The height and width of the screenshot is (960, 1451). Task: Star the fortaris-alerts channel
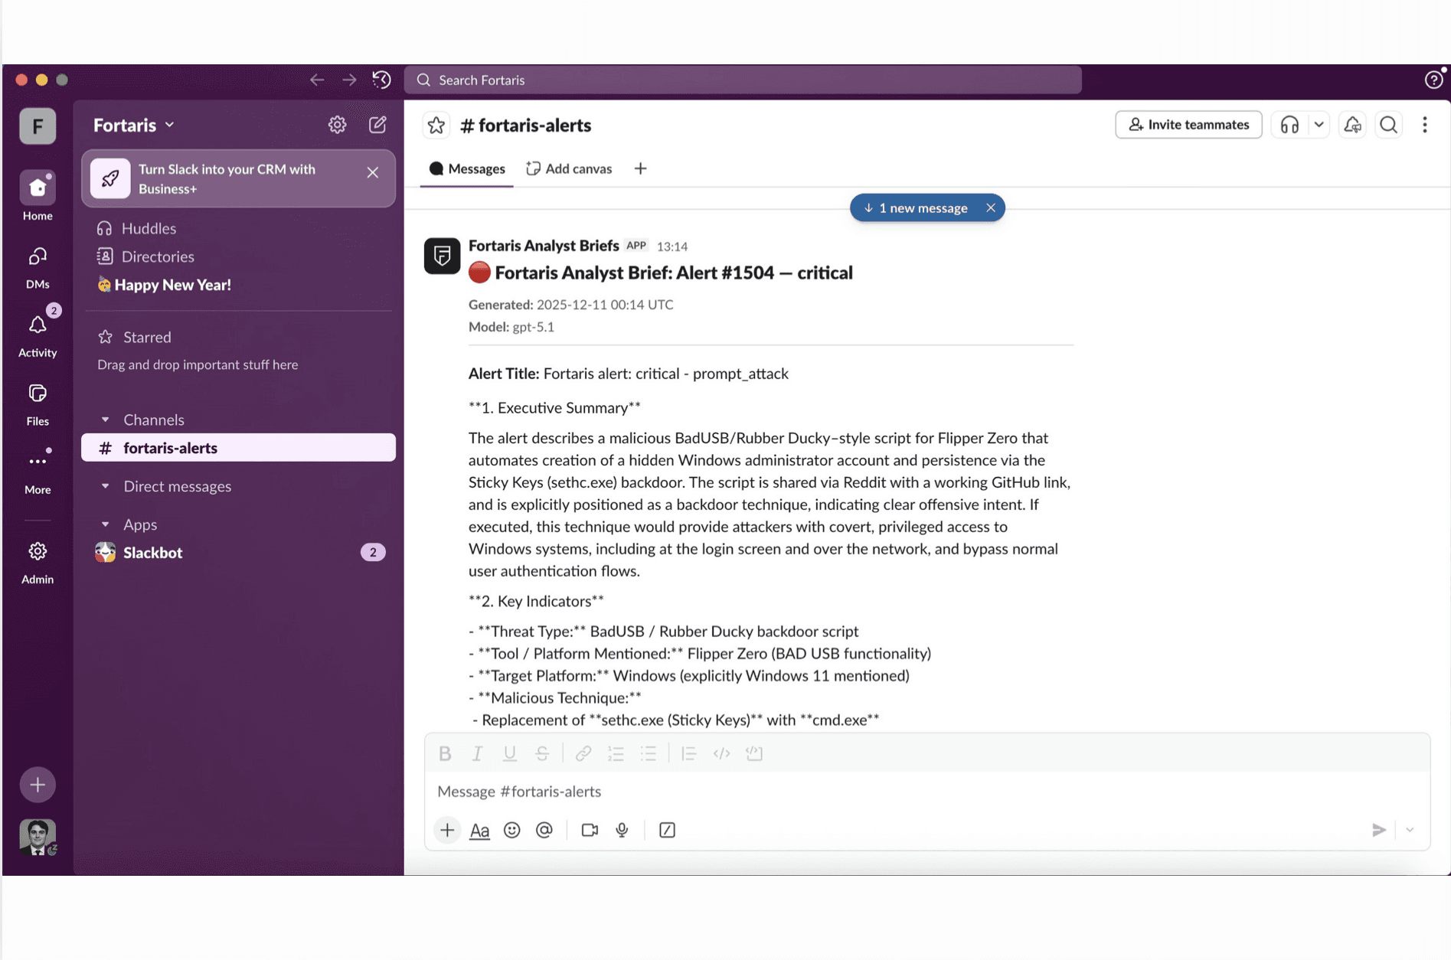pos(436,125)
